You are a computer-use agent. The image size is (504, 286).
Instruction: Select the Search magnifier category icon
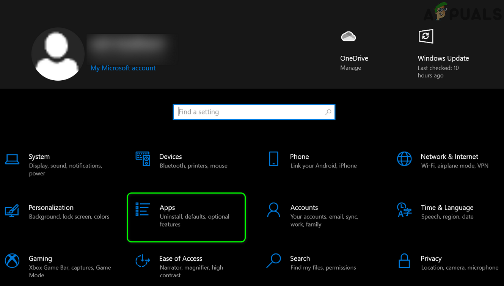coord(273,261)
